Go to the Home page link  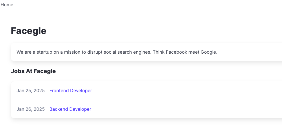[x=7, y=5]
